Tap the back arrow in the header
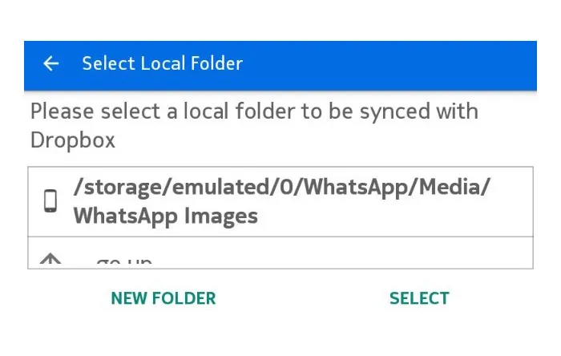Screen dimensions: 561x356 click(51, 63)
